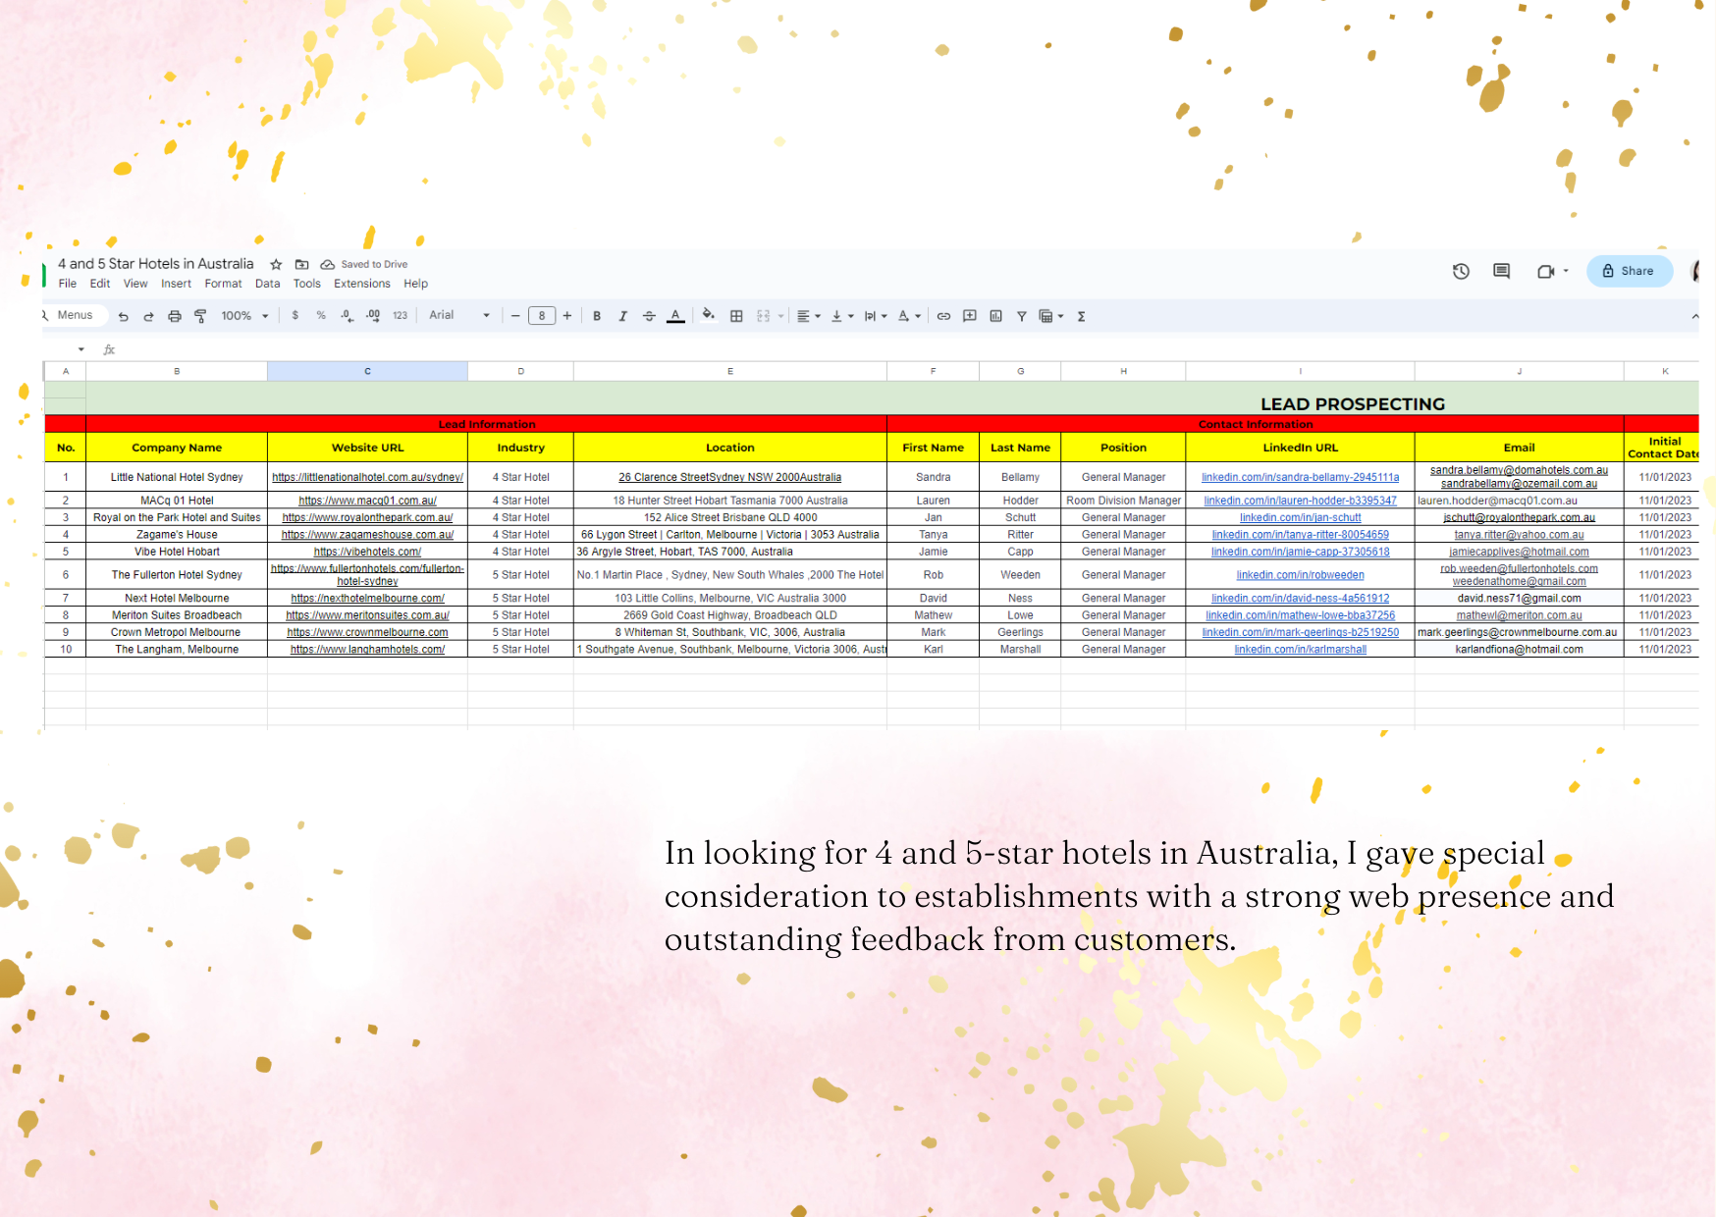Open the text color picker
Screen dimensions: 1716x1217
click(675, 316)
